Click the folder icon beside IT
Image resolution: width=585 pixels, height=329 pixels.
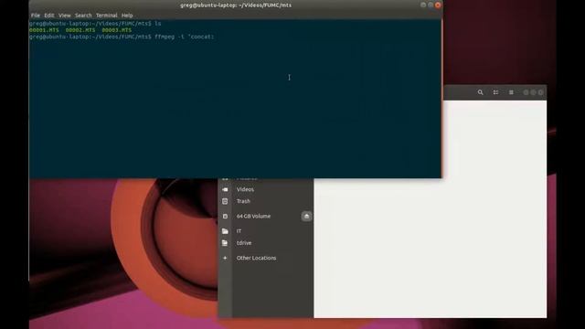pyautogui.click(x=225, y=231)
